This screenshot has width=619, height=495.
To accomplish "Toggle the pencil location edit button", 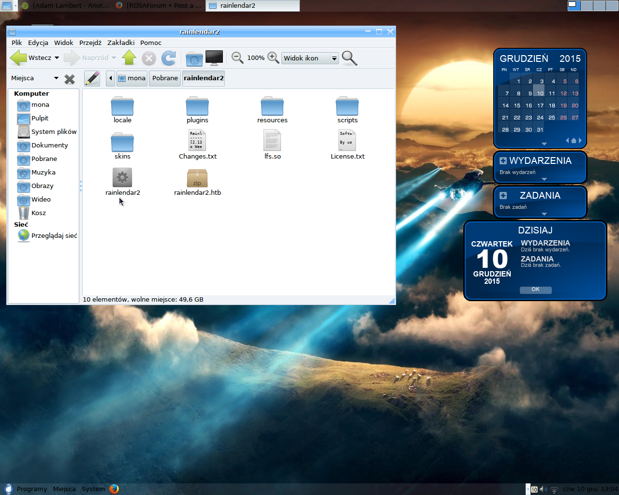I will 92,78.
